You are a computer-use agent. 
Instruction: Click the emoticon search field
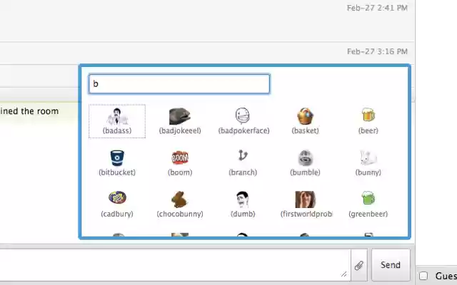(179, 84)
